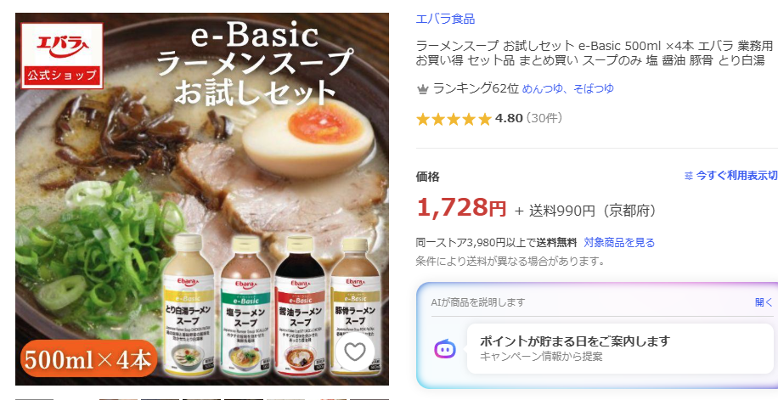This screenshot has height=400, width=778.
Task: Expand AI product description with 開く
Action: tap(764, 302)
